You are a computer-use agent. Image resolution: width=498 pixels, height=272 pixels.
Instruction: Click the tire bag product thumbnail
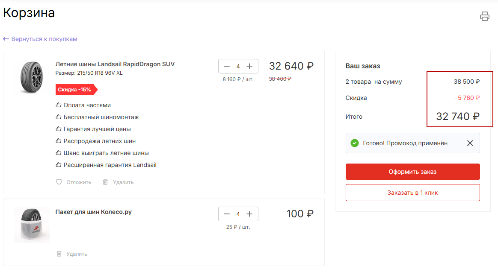31,225
